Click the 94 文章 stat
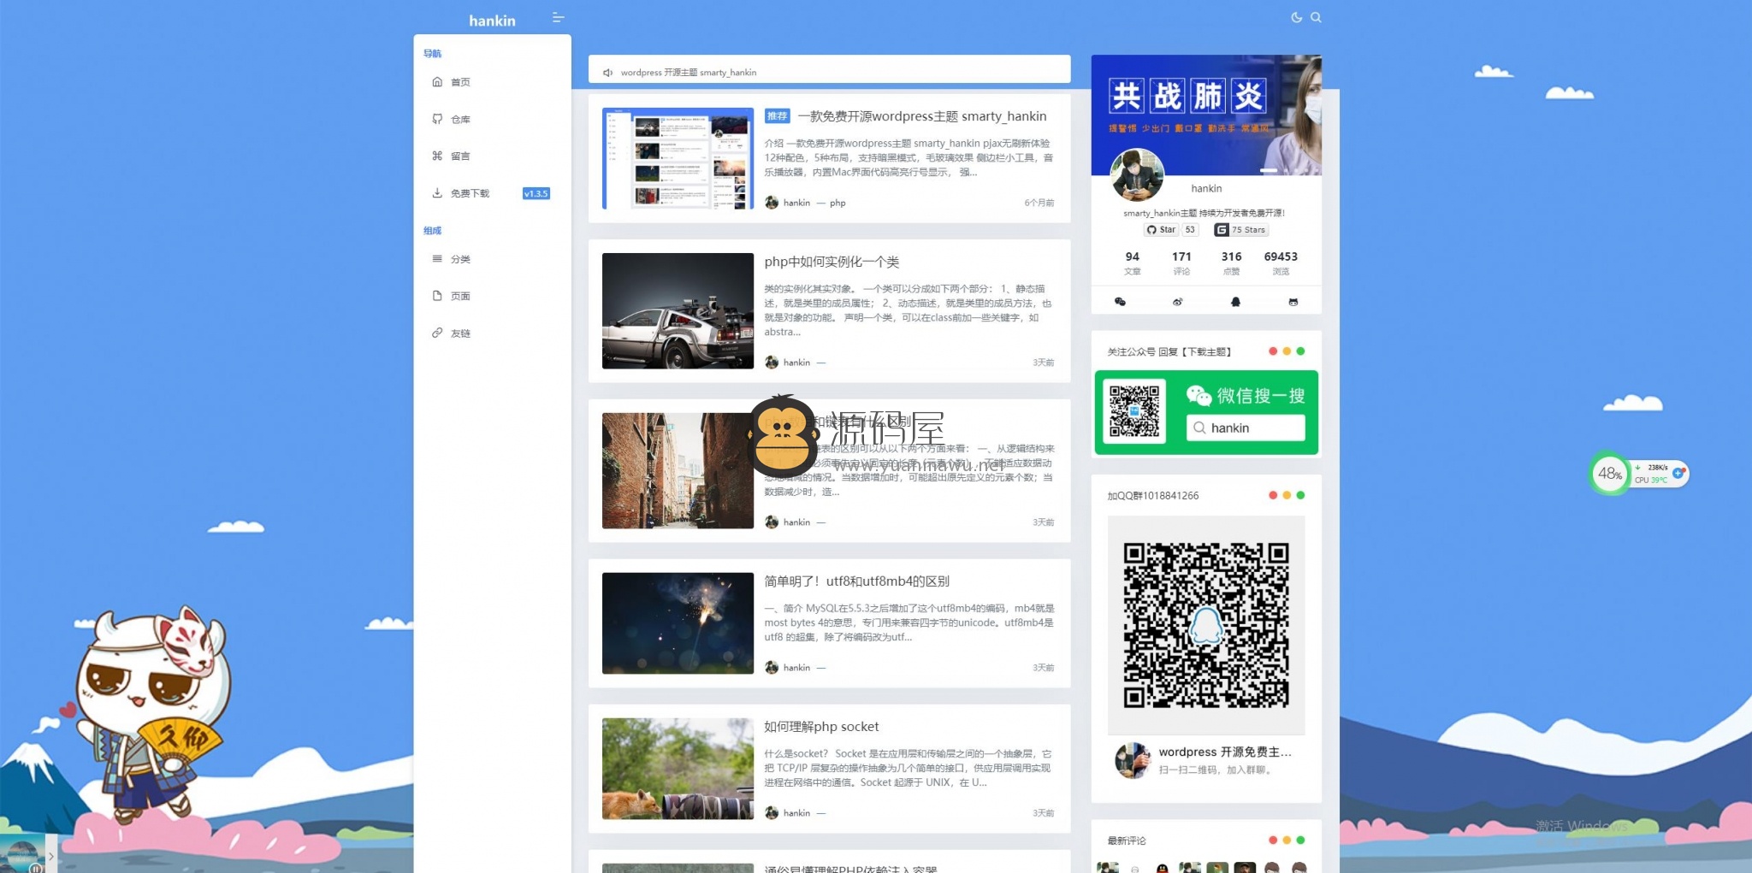The width and height of the screenshot is (1752, 873). [x=1133, y=263]
